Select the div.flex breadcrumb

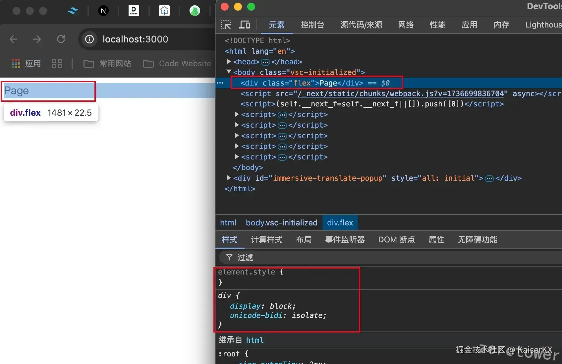point(340,223)
